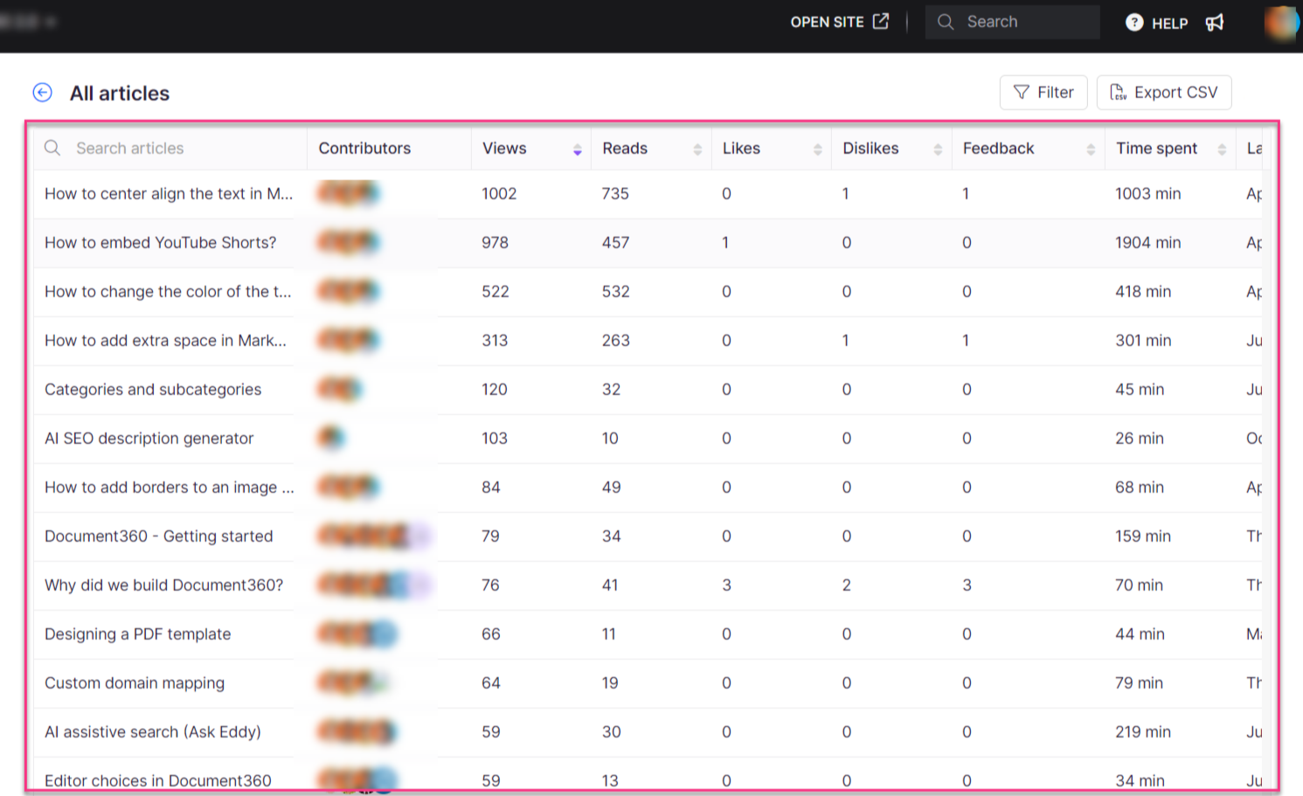The image size is (1303, 796).
Task: Click the 70 min time spent value
Action: (1139, 585)
